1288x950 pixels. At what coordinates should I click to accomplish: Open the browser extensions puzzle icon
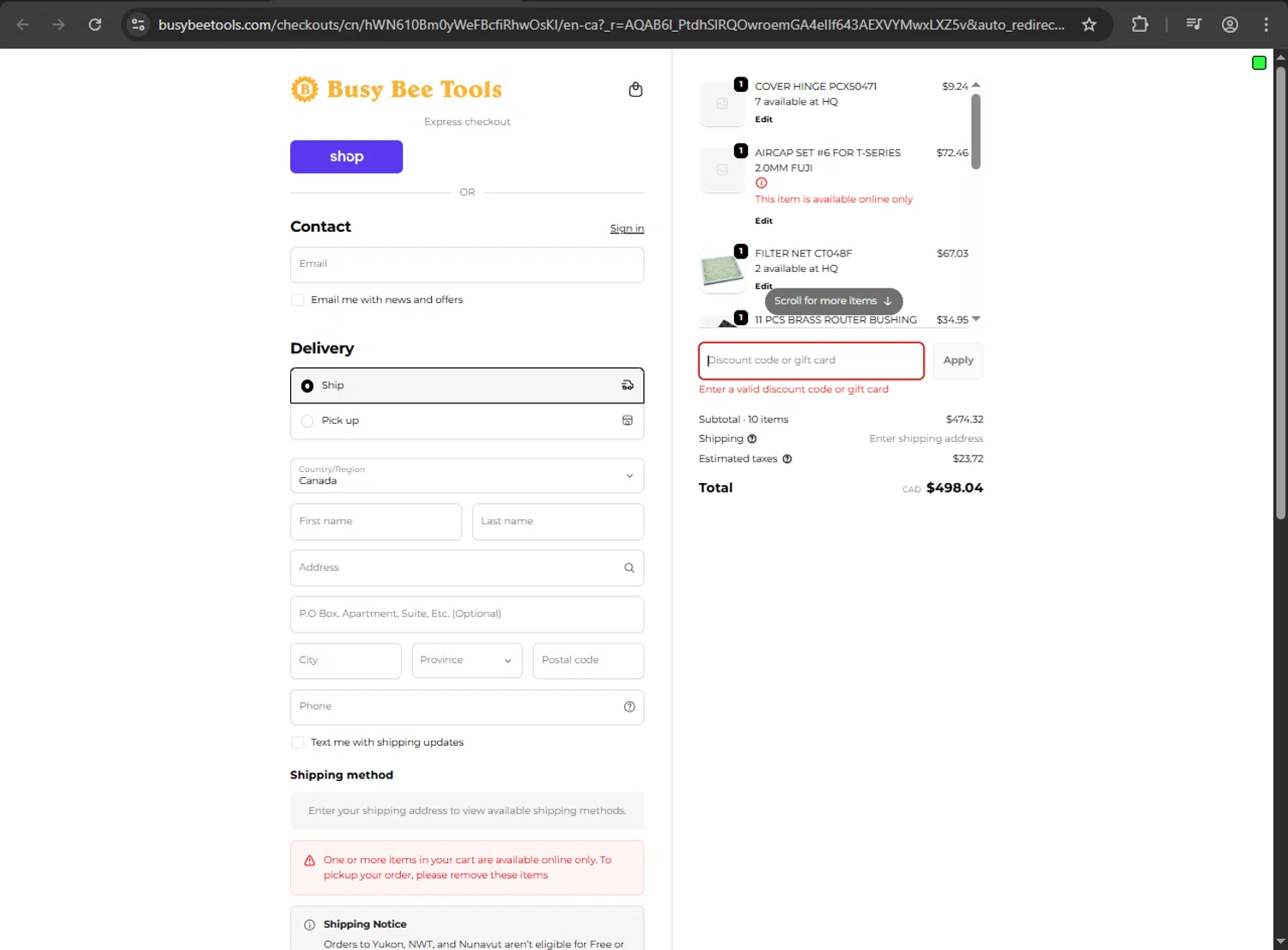click(x=1139, y=24)
